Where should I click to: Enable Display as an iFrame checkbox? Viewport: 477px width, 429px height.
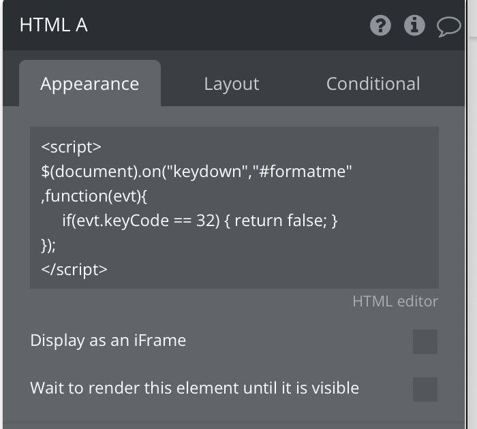425,342
